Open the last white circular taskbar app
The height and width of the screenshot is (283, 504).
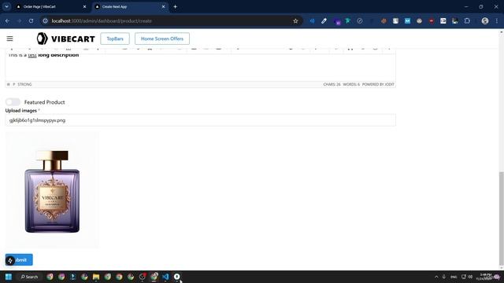176,277
